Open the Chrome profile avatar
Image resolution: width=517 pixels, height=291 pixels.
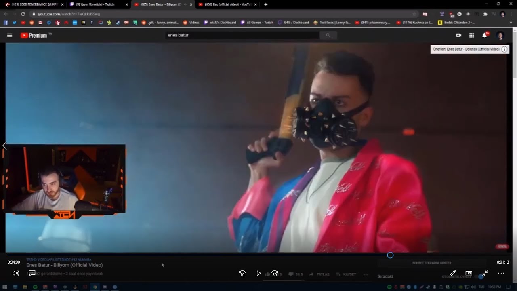pos(502,14)
